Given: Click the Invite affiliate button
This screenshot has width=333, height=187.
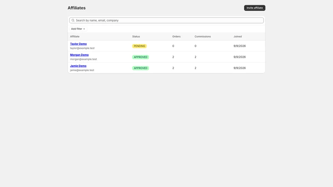Looking at the screenshot, I should click(x=254, y=8).
